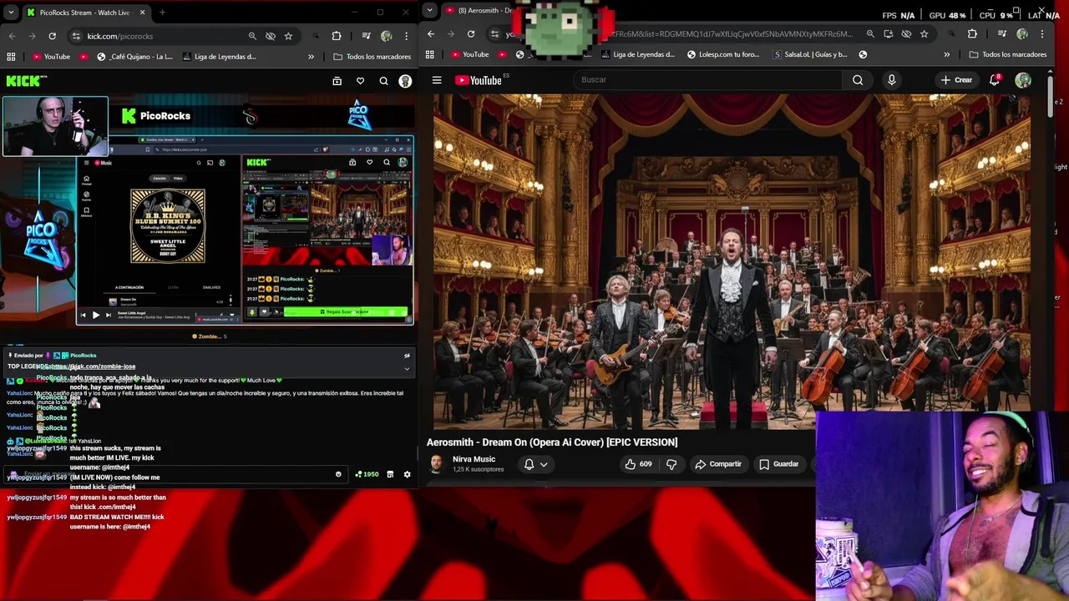The height and width of the screenshot is (601, 1069).
Task: Open the Kick clips/browse icon in header
Action: [337, 81]
